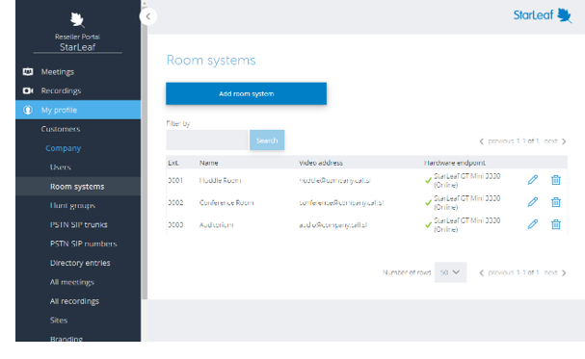
Task: Delete Huddle Room with trash icon
Action: click(x=556, y=180)
